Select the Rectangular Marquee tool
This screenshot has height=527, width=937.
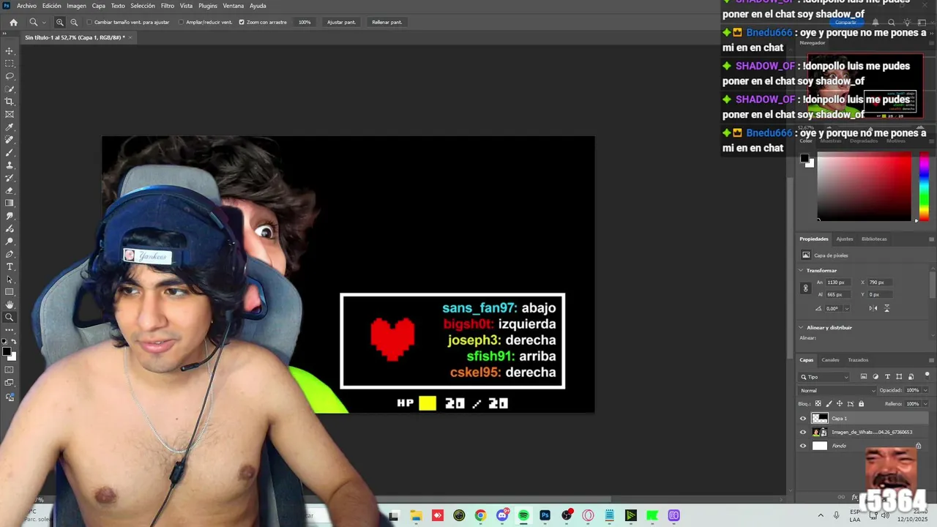(x=10, y=64)
